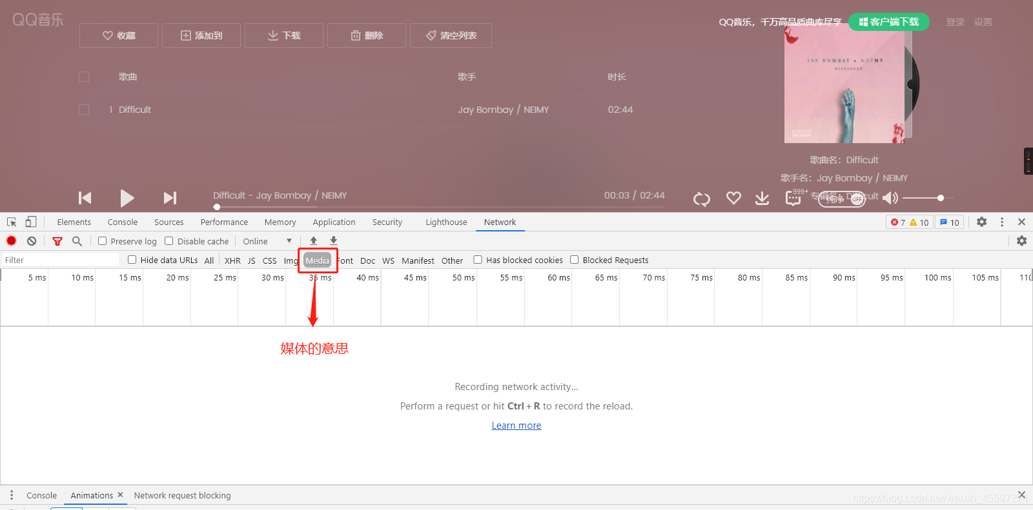This screenshot has height=510, width=1033.
Task: Open the Security tab
Action: [387, 222]
